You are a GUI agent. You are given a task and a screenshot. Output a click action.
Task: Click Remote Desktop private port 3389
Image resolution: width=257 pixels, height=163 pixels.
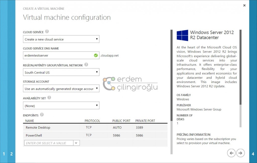[x=139, y=127]
